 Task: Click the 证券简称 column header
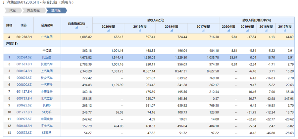click(47, 25)
